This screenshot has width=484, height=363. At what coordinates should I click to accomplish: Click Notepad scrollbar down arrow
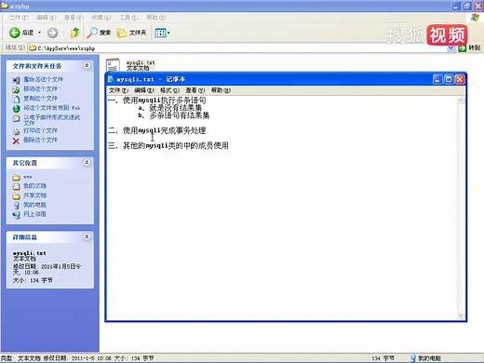click(461, 316)
